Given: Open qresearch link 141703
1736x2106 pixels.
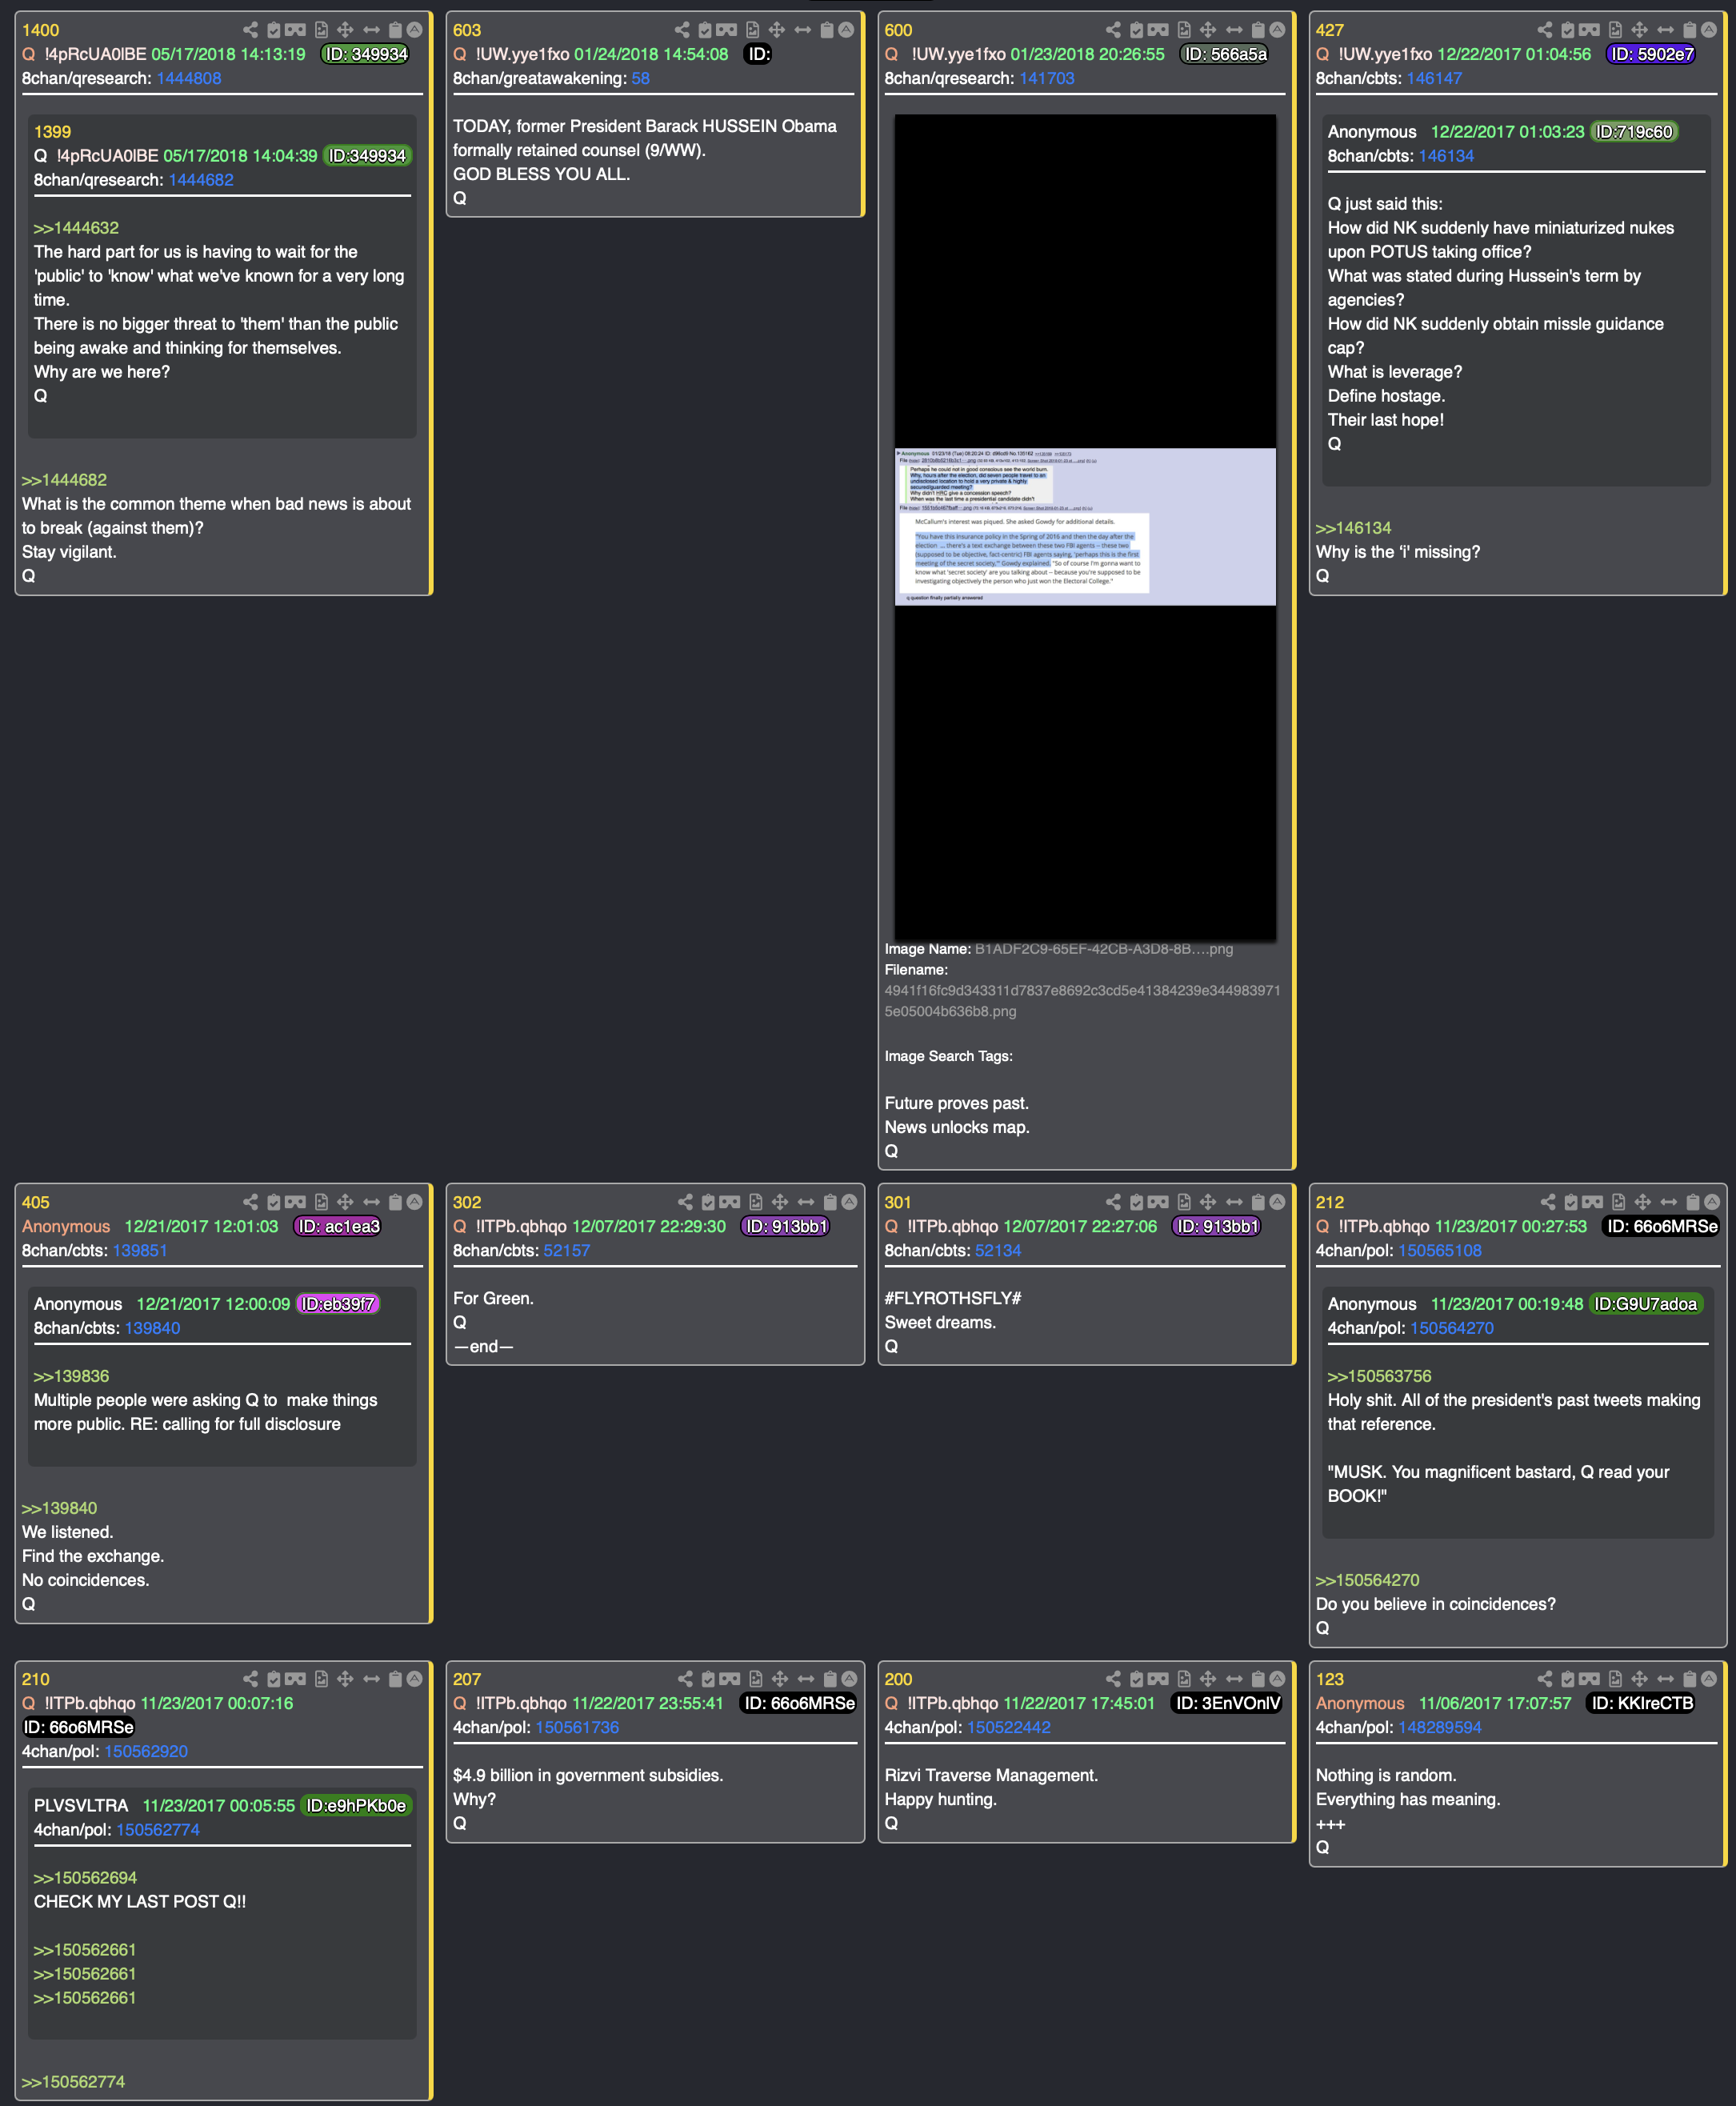Looking at the screenshot, I should 1046,78.
